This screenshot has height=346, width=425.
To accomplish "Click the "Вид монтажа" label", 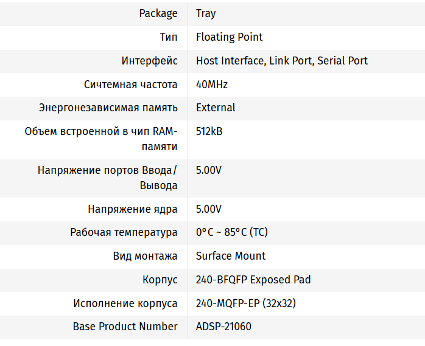I will pyautogui.click(x=146, y=256).
